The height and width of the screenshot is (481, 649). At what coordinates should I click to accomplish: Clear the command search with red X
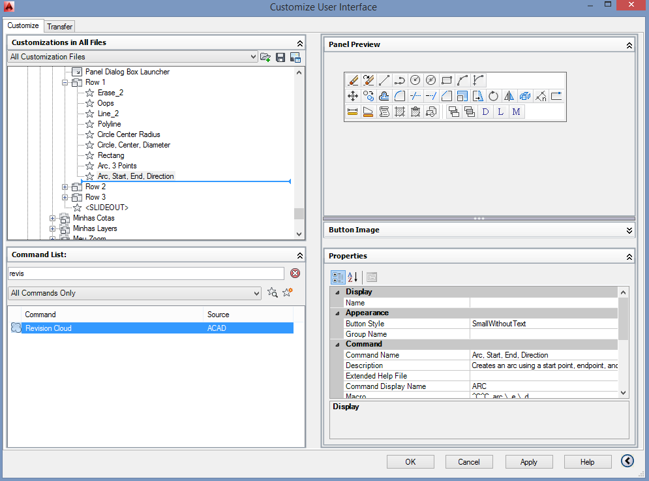click(x=295, y=273)
